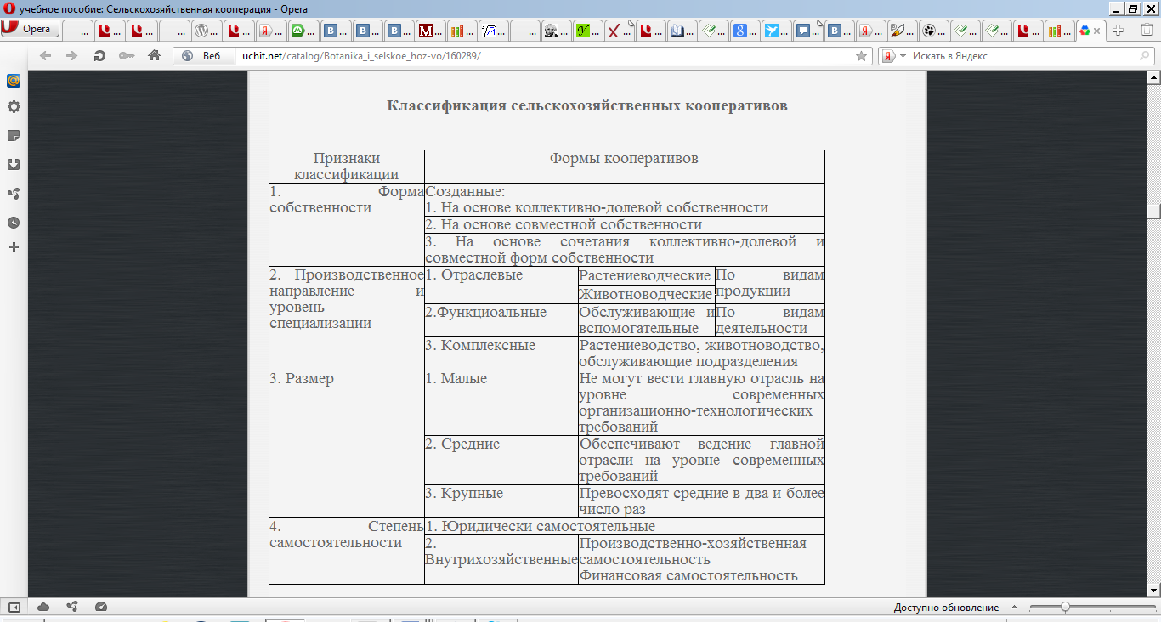Switch to the green Y icon tab
The image size is (1161, 622).
point(590,31)
